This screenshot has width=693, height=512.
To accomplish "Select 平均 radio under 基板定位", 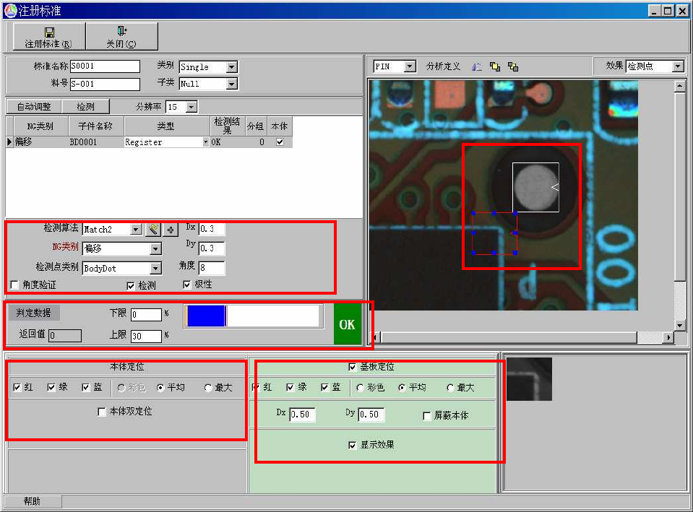I will click(x=403, y=388).
